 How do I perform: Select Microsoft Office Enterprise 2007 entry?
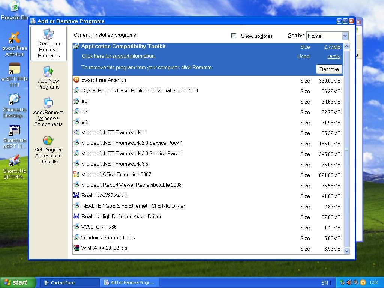[116, 175]
